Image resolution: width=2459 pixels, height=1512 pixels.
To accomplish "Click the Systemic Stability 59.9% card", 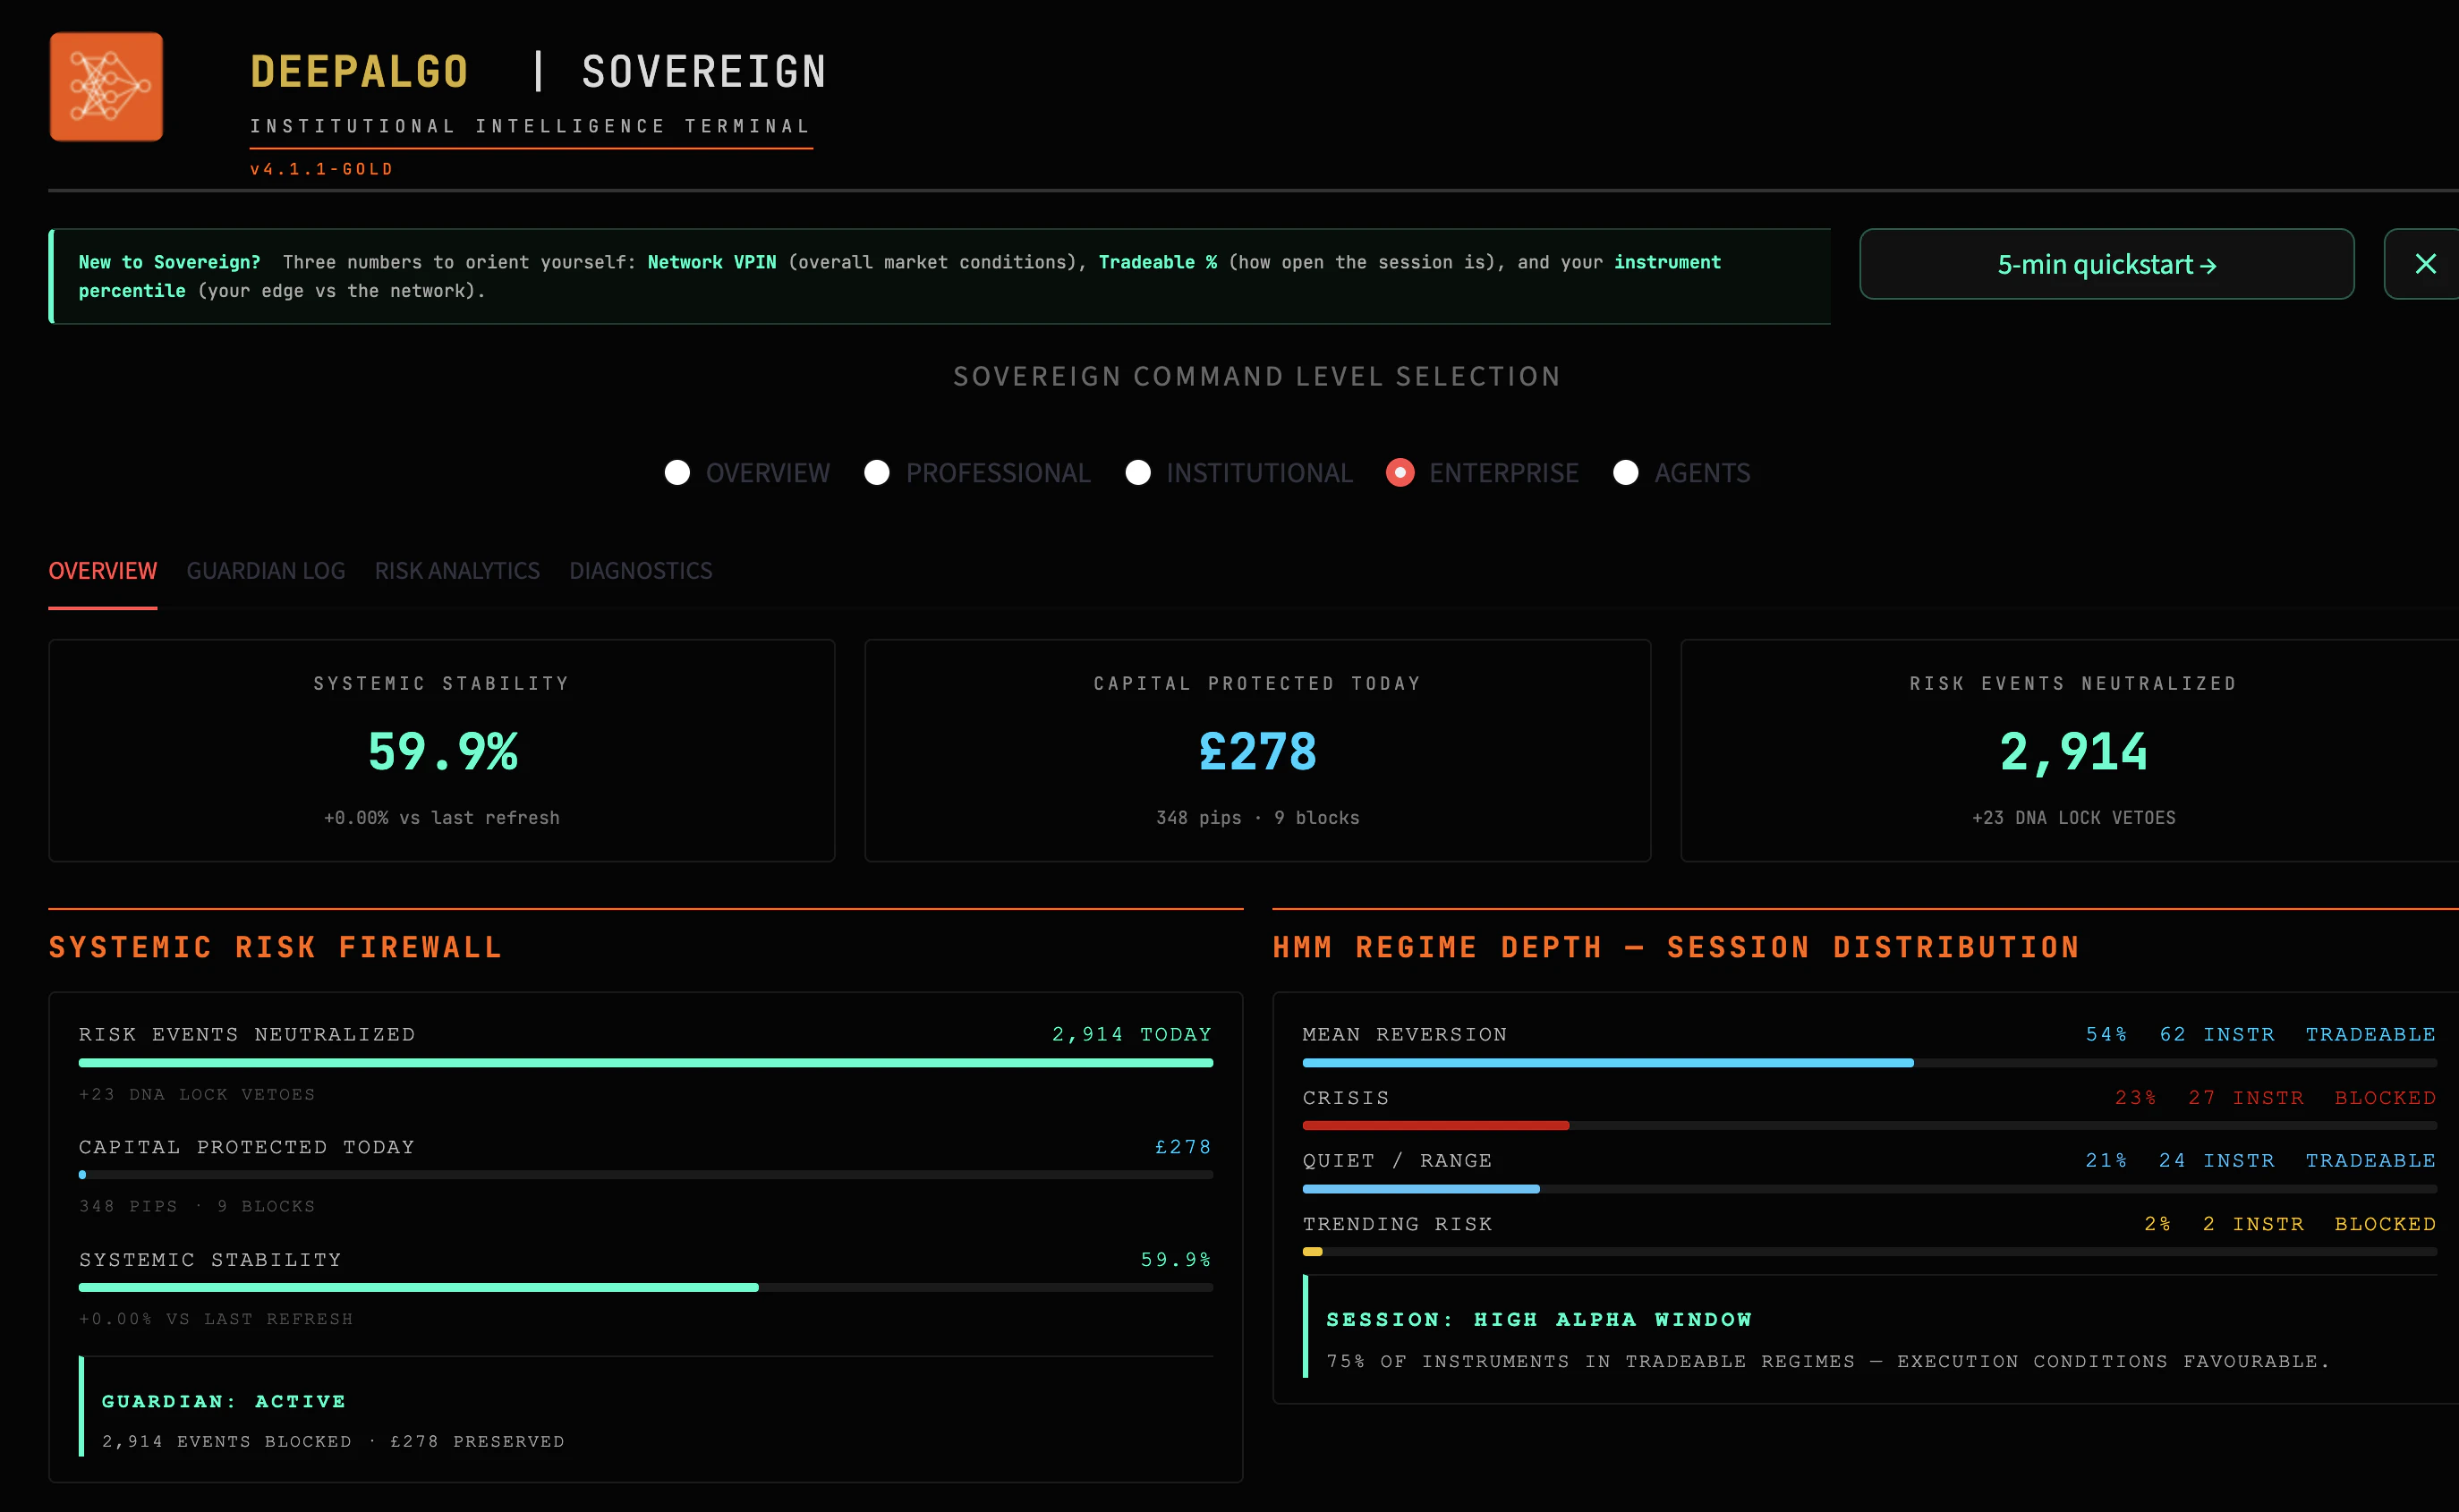I will tap(442, 750).
